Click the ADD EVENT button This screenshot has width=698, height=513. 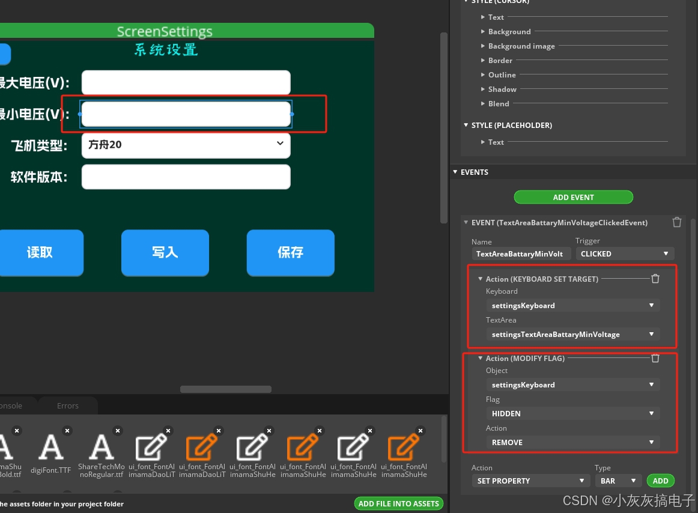click(573, 197)
